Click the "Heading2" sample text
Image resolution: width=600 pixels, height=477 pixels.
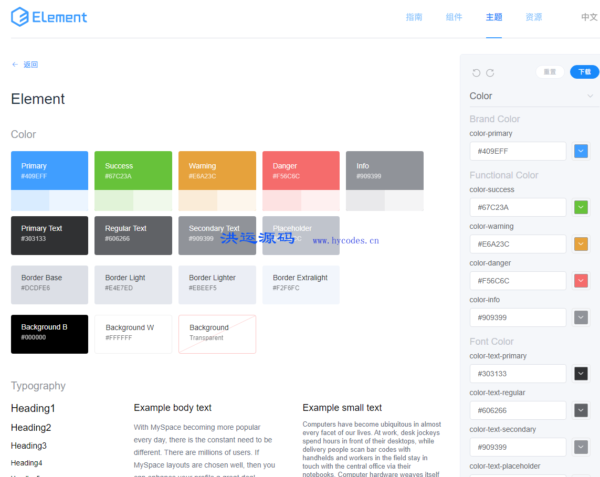tap(31, 427)
